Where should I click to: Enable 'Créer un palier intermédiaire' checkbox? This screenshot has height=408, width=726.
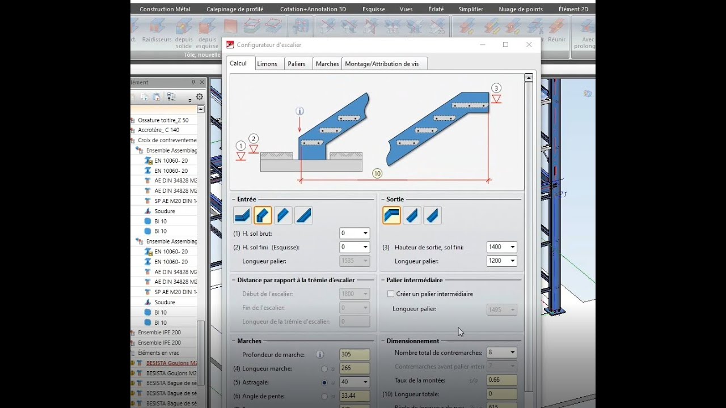pos(390,294)
